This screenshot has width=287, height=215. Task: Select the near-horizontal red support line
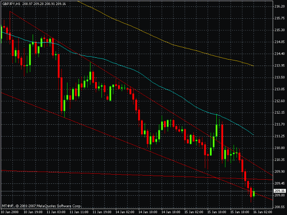tap(137, 175)
